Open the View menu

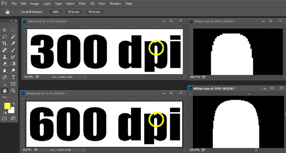point(102,4)
